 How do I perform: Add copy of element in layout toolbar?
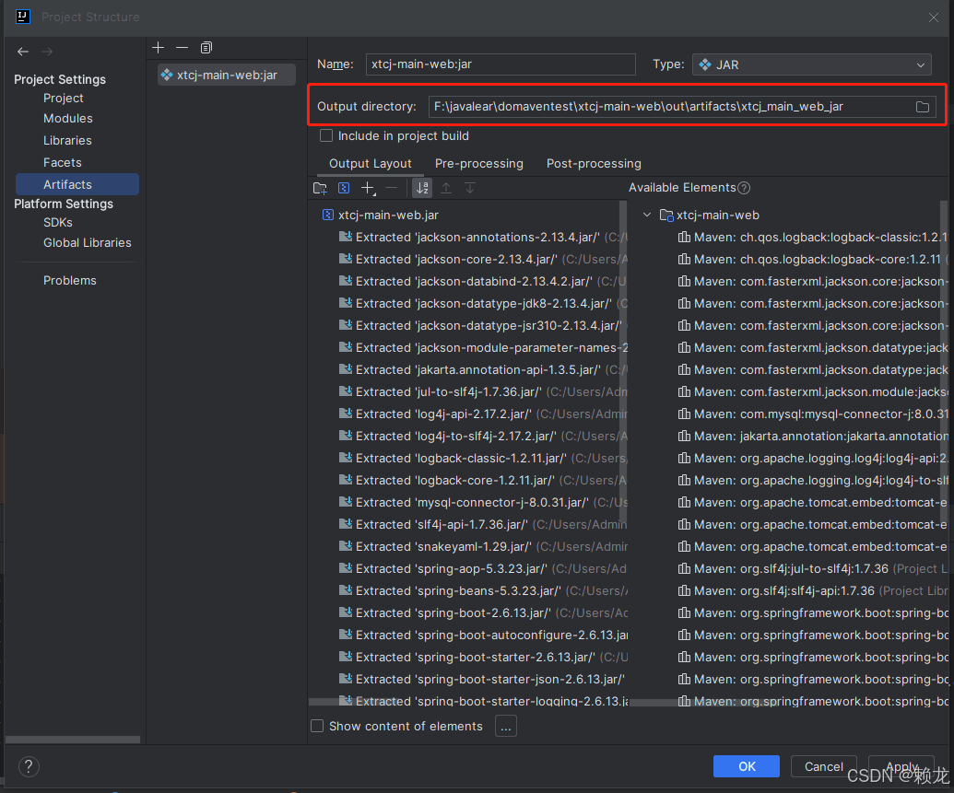tap(368, 189)
